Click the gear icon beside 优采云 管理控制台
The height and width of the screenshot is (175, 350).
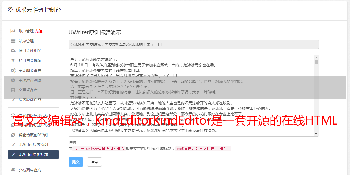click(x=10, y=10)
